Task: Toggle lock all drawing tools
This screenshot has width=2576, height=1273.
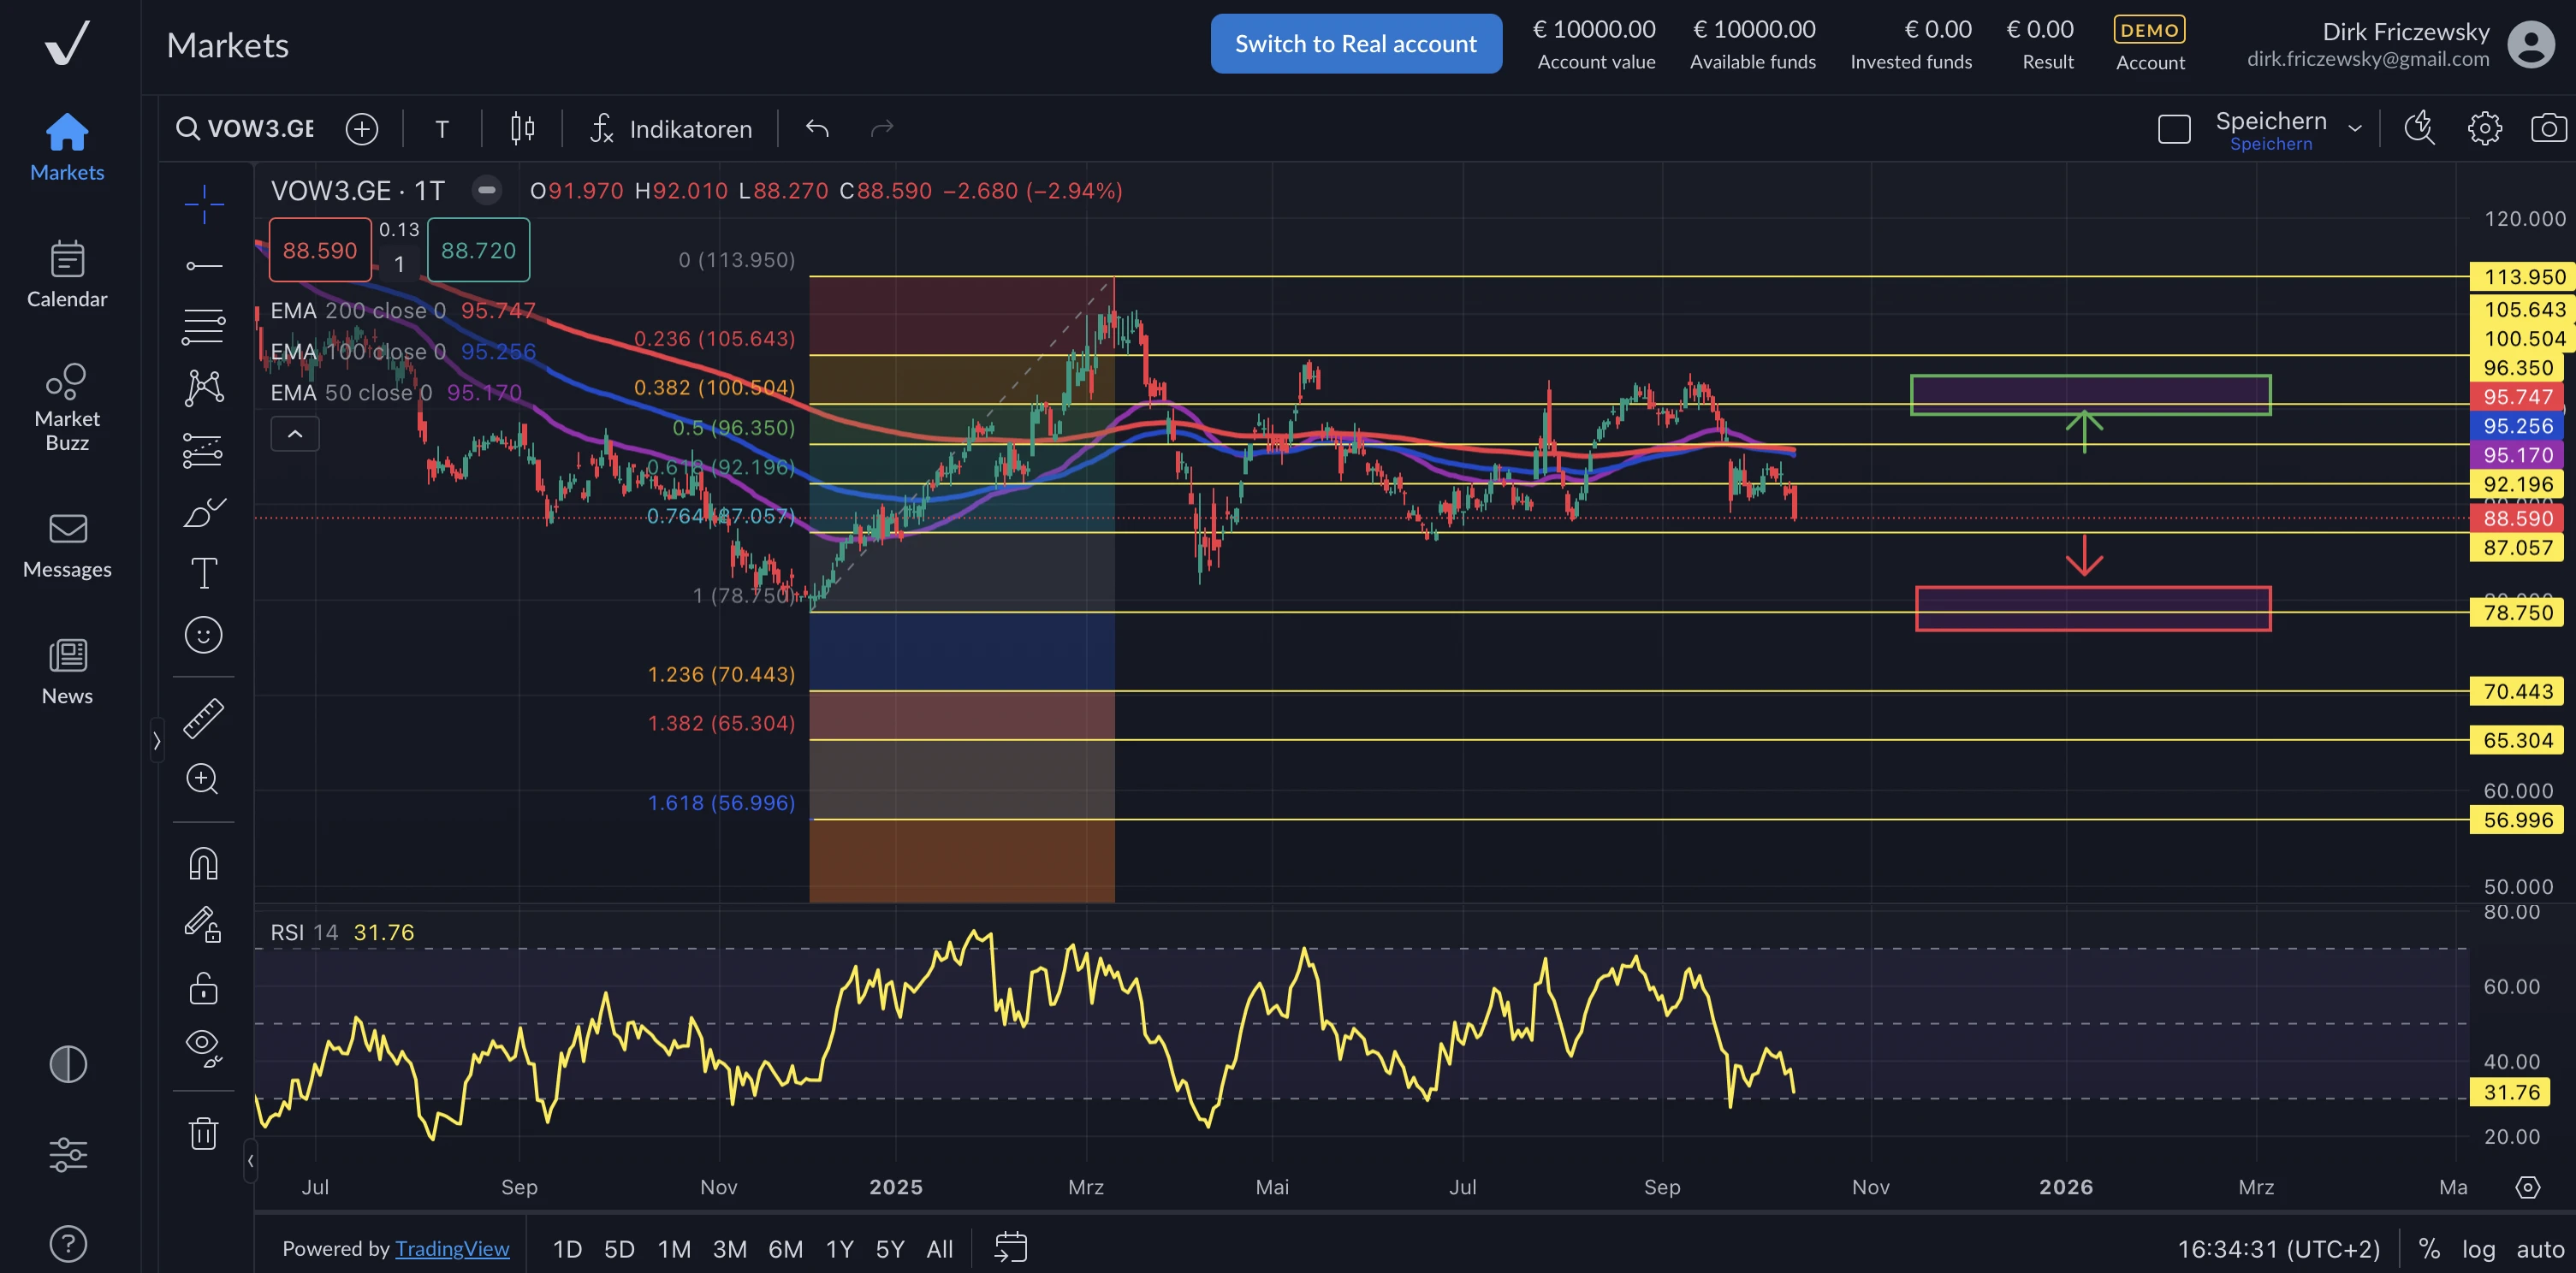Action: (203, 988)
